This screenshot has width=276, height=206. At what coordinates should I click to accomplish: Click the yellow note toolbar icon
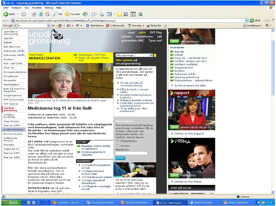point(119,14)
